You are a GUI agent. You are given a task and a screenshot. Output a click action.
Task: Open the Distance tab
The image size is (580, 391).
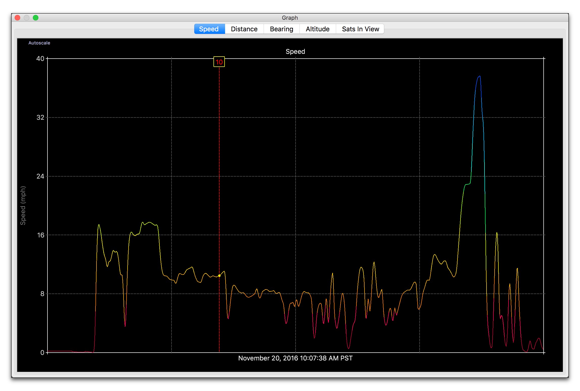click(244, 29)
